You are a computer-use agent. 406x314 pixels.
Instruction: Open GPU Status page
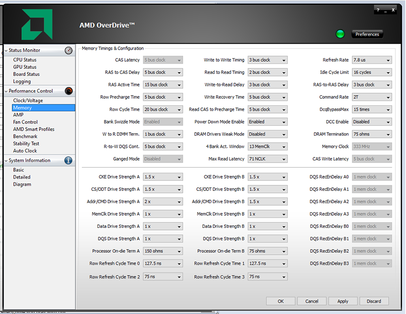(25, 67)
